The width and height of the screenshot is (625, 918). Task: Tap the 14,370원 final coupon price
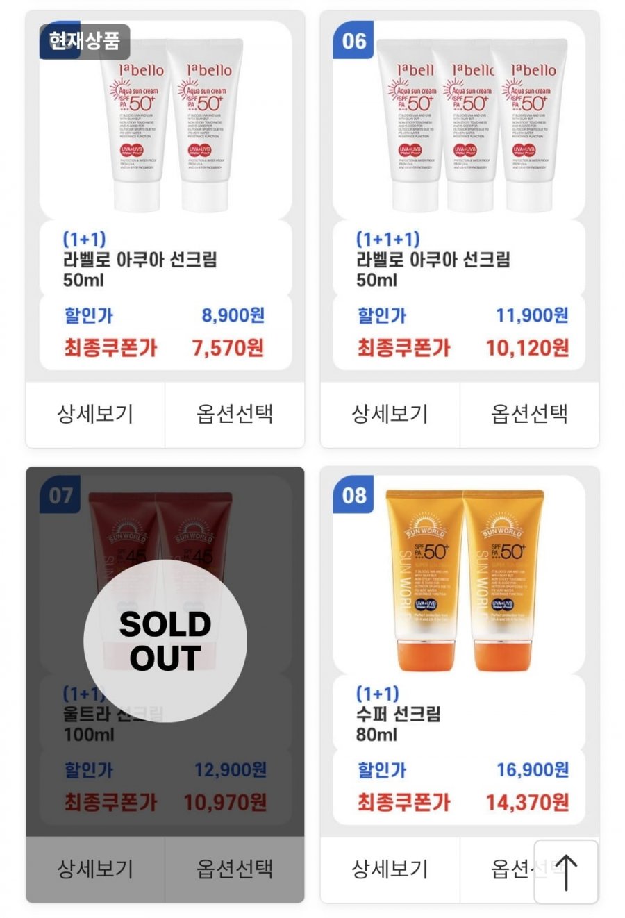coord(527,803)
